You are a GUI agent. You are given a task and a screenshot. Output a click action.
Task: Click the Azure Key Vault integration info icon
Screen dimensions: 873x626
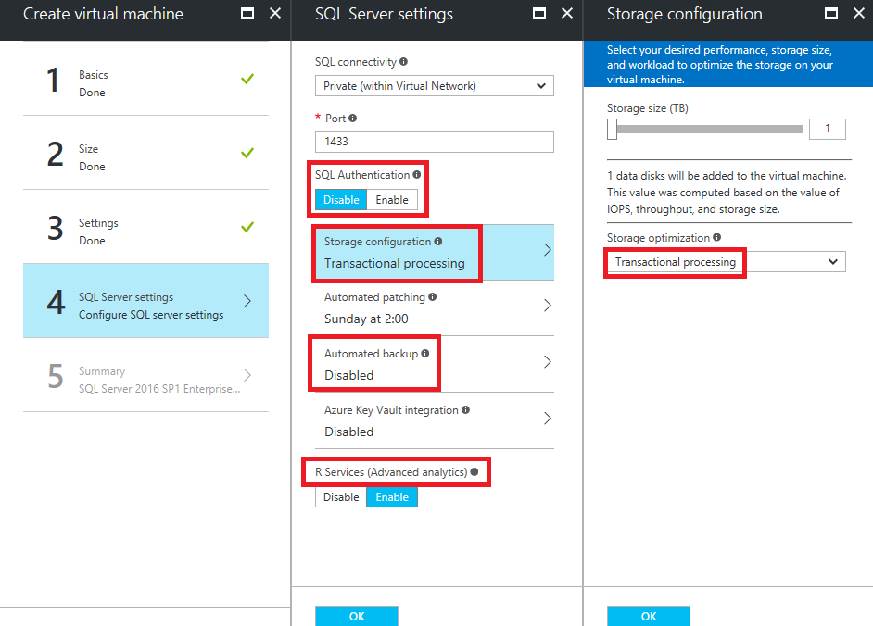466,410
